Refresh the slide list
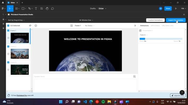This screenshot has height=105, width=188. [x=30, y=26]
